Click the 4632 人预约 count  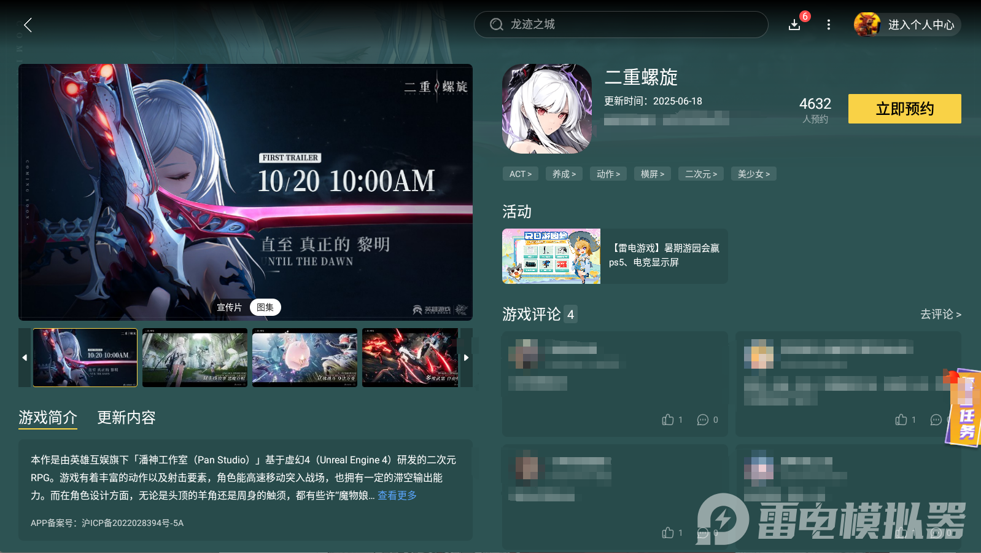pyautogui.click(x=815, y=110)
